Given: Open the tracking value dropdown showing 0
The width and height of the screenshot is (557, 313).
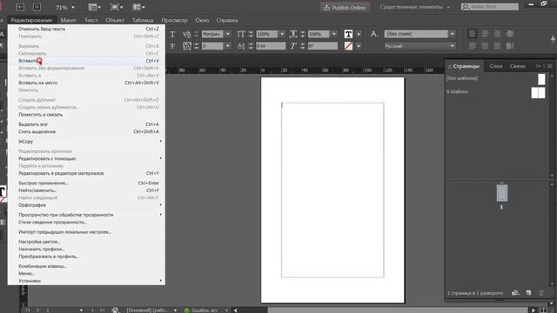Looking at the screenshot, I should click(x=228, y=46).
